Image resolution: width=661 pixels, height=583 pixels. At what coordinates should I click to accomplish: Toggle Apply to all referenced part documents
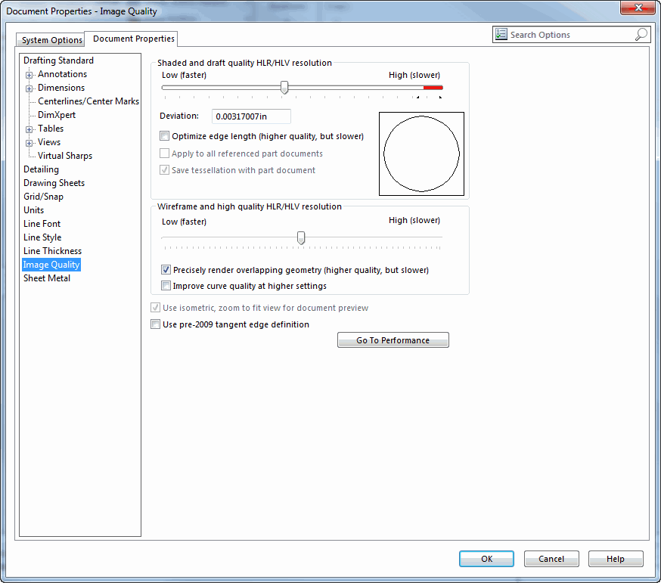164,153
